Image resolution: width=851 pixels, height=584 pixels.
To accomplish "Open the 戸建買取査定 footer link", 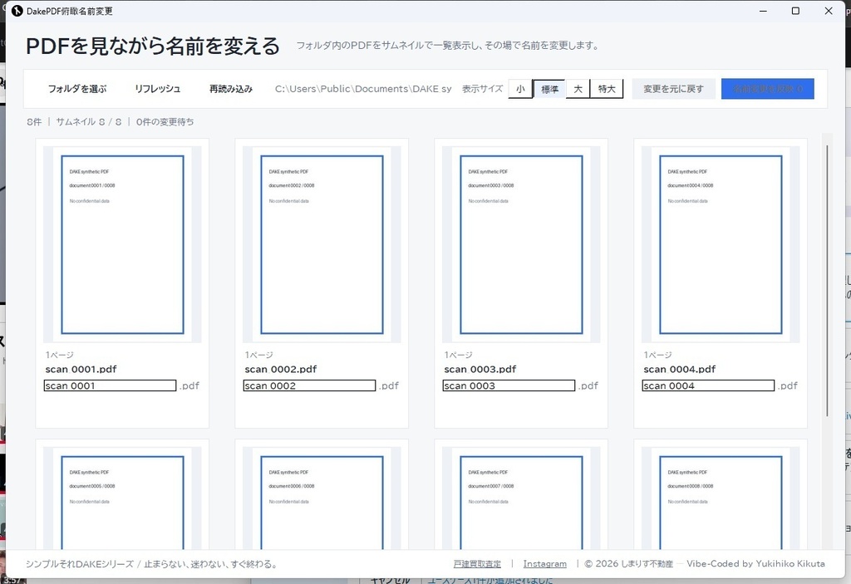I will 477,564.
